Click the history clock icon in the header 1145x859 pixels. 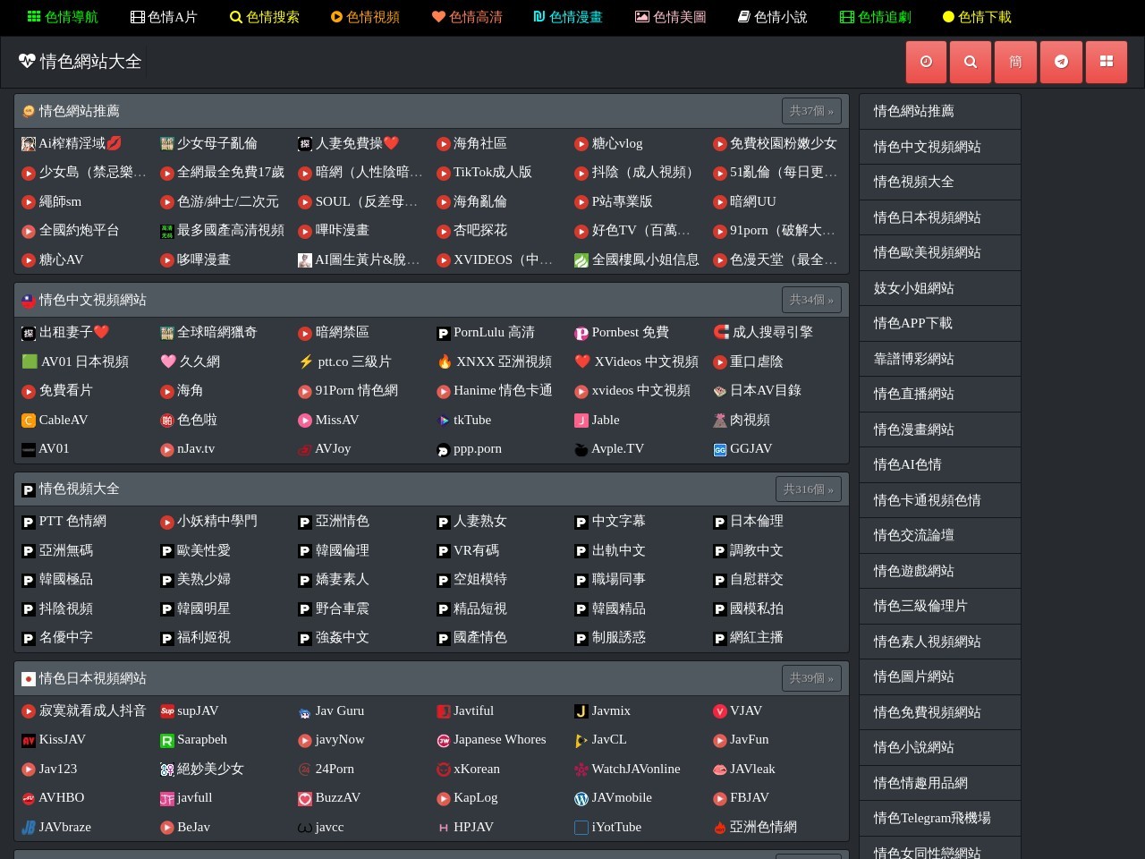pyautogui.click(x=926, y=62)
